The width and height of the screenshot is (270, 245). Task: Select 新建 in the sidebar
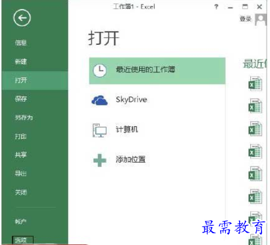[x=21, y=62]
